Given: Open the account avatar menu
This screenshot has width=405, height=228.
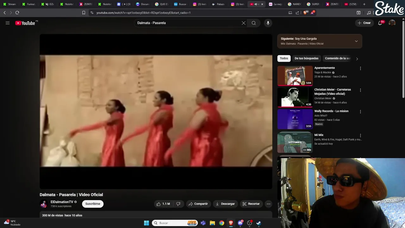Looking at the screenshot, I should tap(392, 23).
